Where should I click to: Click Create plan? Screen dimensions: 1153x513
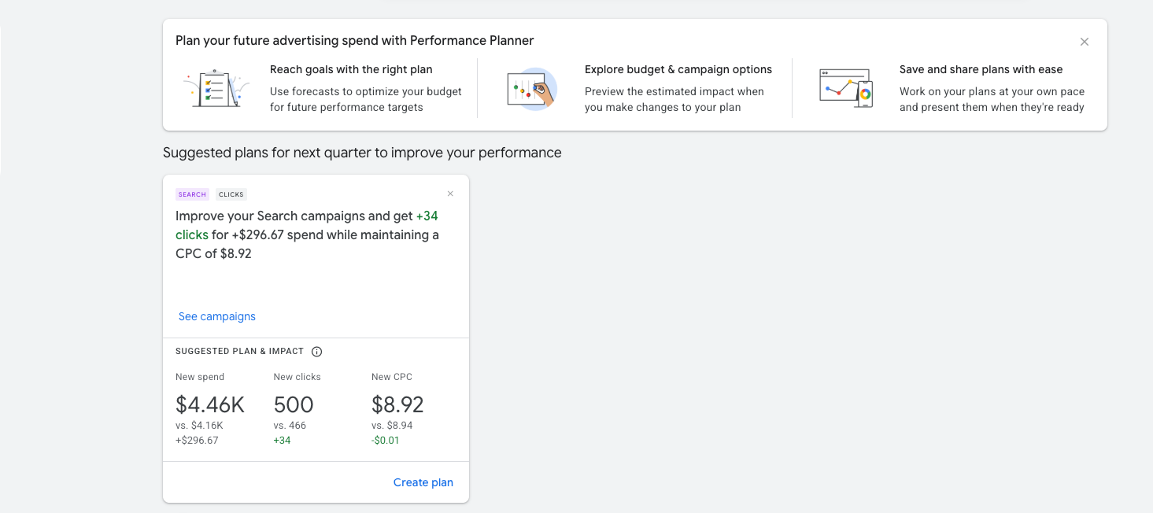click(x=423, y=482)
